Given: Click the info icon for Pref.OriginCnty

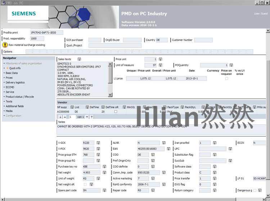Looking at the screenshot, I should point(153,161).
